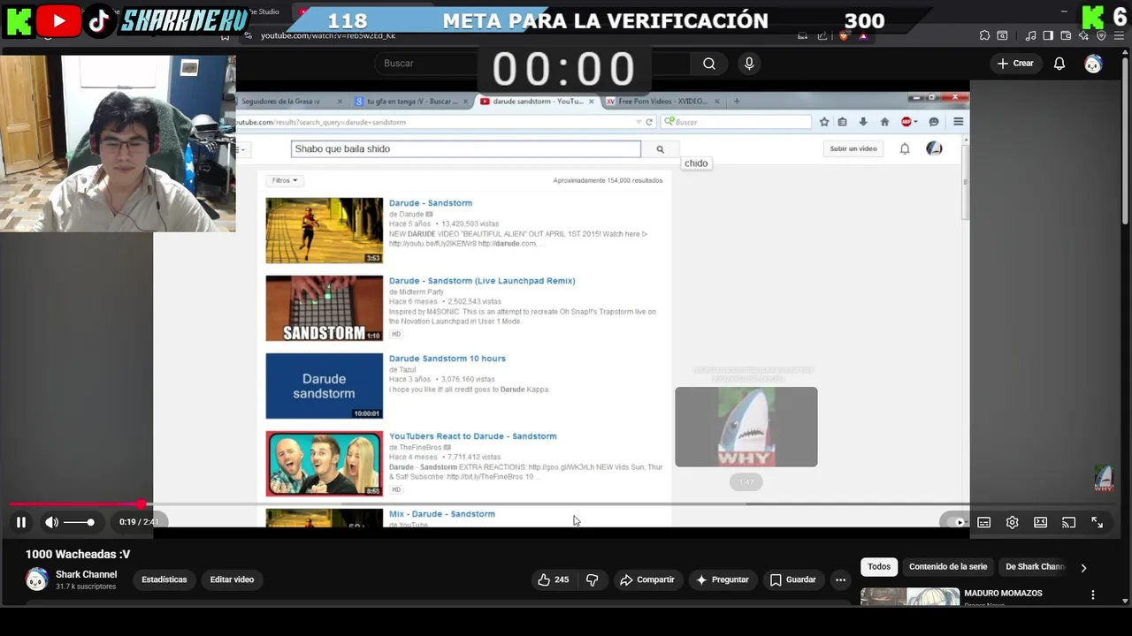
Task: Click the video title 1000 Wacheadas :V
Action: click(x=78, y=554)
